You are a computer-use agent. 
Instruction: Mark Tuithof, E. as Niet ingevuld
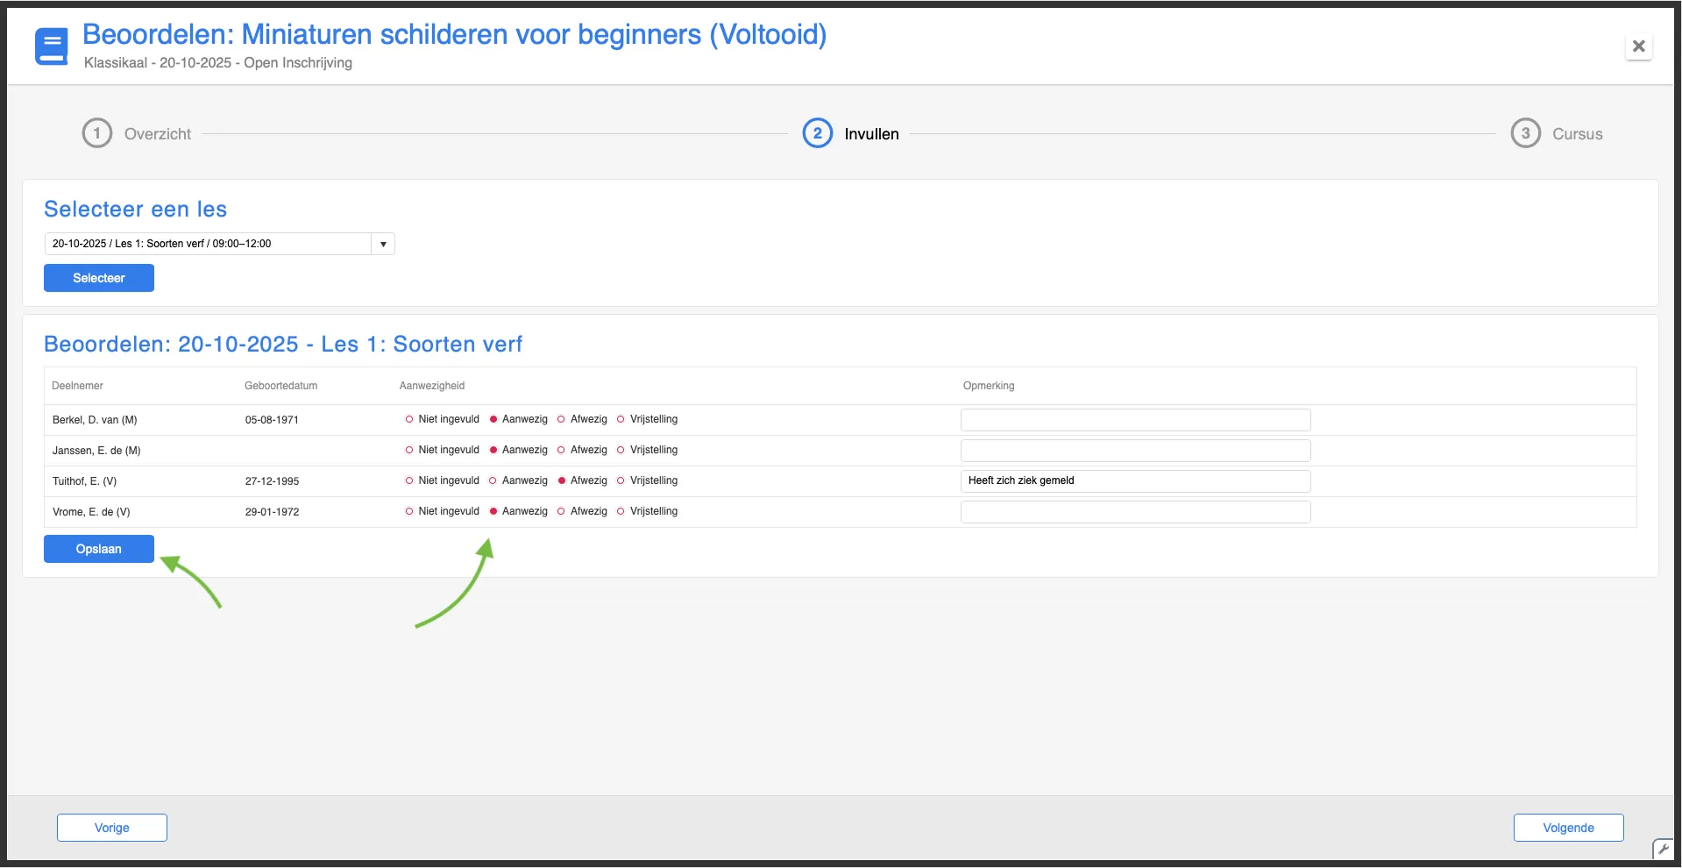[409, 480]
